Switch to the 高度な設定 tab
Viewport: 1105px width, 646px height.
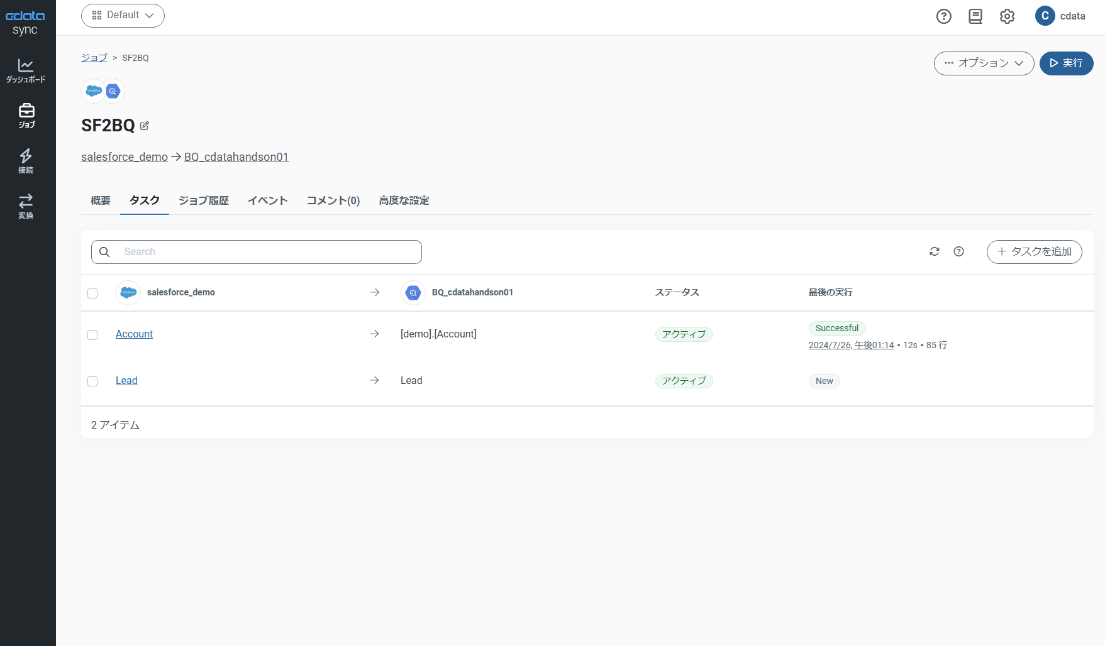404,200
